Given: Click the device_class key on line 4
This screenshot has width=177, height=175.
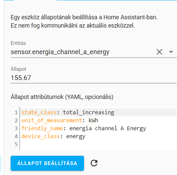Looking at the screenshot, I should (x=41, y=136).
